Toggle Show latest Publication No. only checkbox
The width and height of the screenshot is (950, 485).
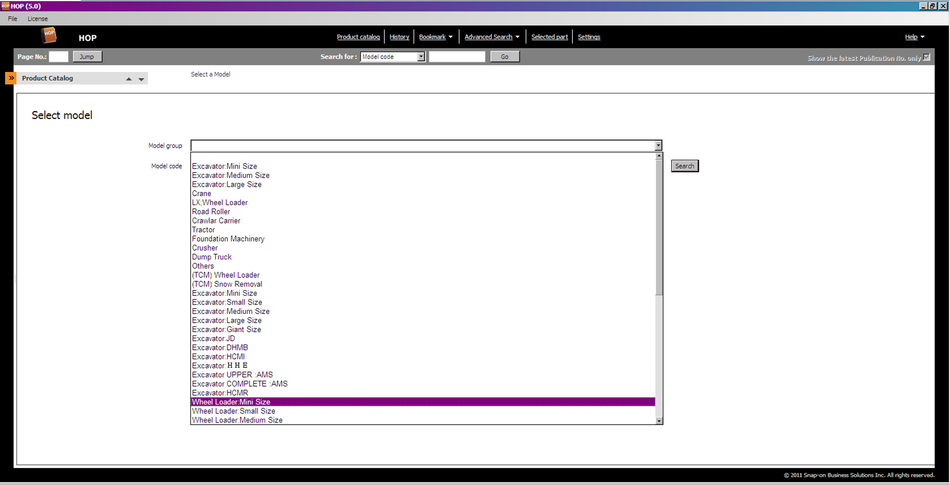click(x=926, y=57)
